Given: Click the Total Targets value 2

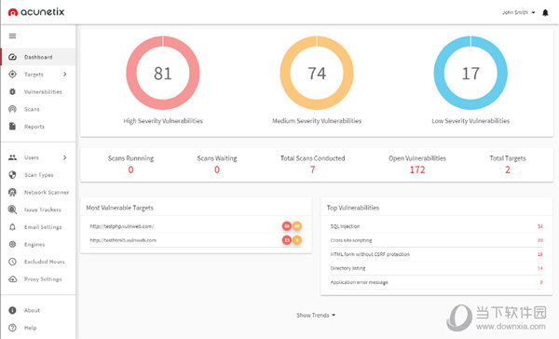Looking at the screenshot, I should (x=508, y=169).
